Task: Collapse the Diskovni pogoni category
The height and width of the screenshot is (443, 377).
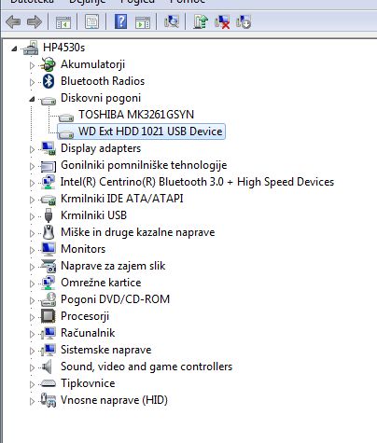Action: click(32, 99)
